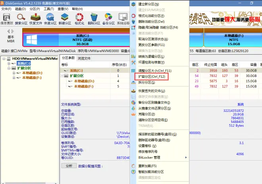Click the 备份分区到镜像文件 menu icon
This screenshot has width=262, height=184.
pos(133,103)
